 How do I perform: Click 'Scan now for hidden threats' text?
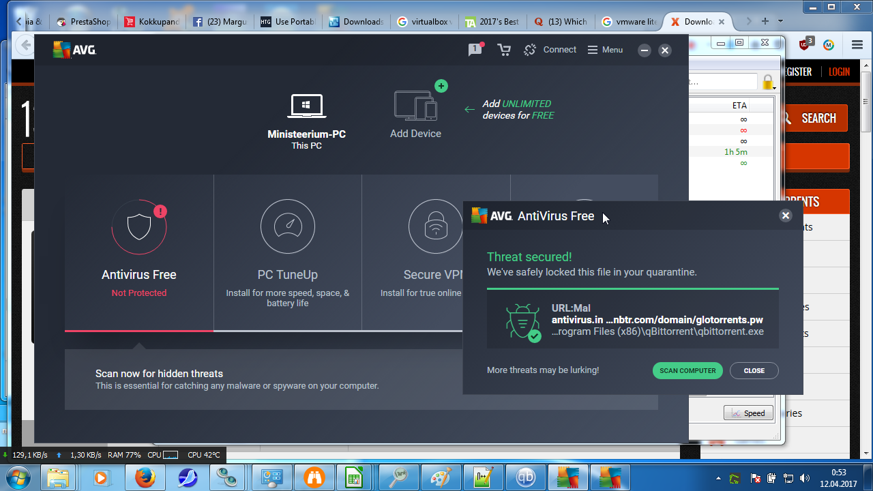(x=159, y=374)
